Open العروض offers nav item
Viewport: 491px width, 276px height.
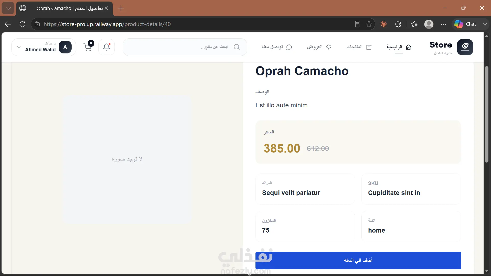click(319, 47)
